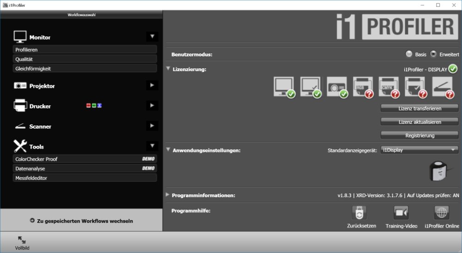Screen dimensions: 462x253
Task: Open the Qualität workflow
Action: click(85, 59)
